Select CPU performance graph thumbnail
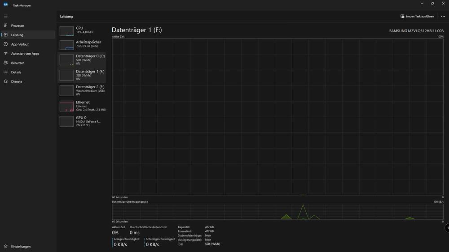 tap(66, 31)
